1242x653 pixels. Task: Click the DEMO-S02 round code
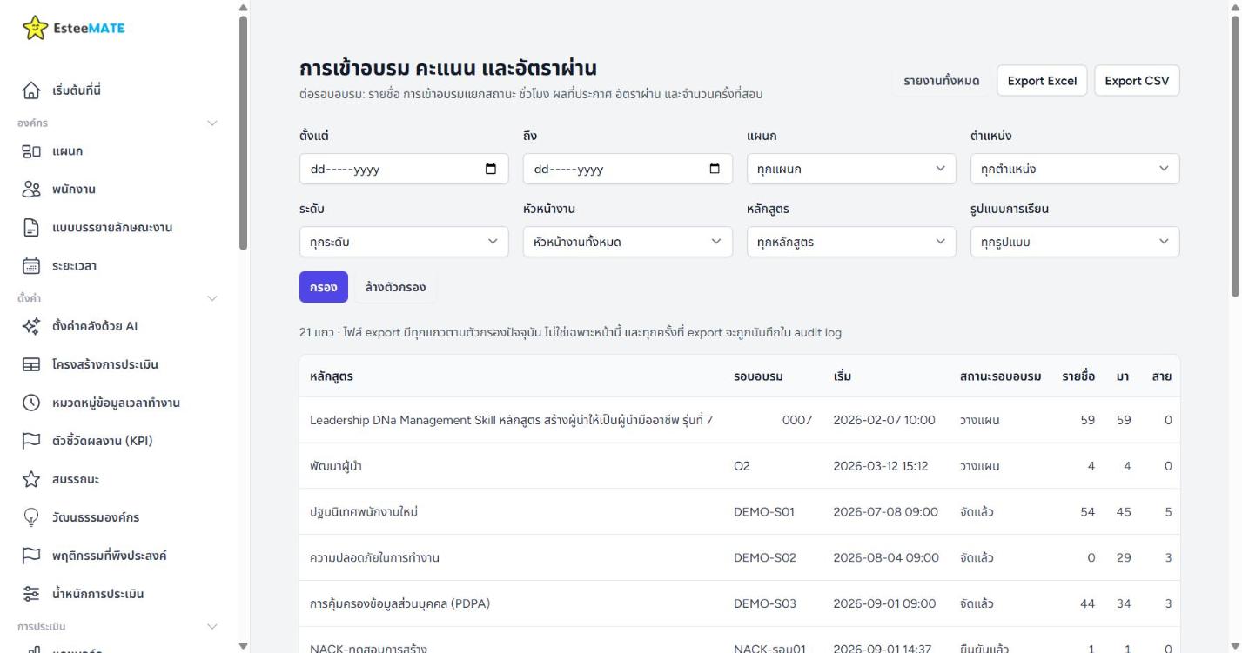click(x=765, y=557)
